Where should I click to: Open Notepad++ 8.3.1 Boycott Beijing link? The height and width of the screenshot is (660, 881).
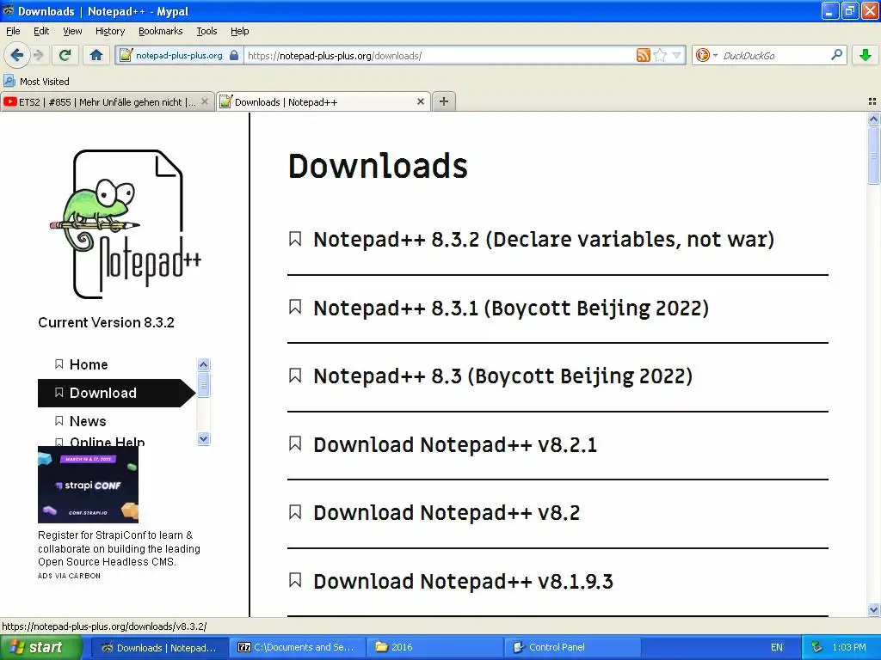[x=511, y=309]
